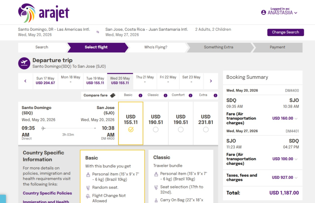Click Random seat icon in Basic bundle
Screen dimensions: 315x203
click(x=88, y=187)
